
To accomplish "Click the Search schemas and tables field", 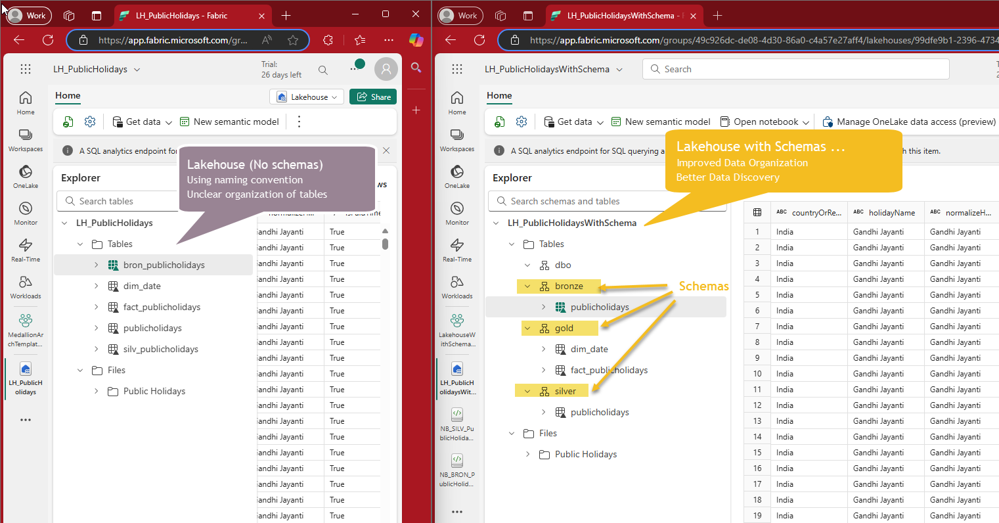I will tap(607, 201).
